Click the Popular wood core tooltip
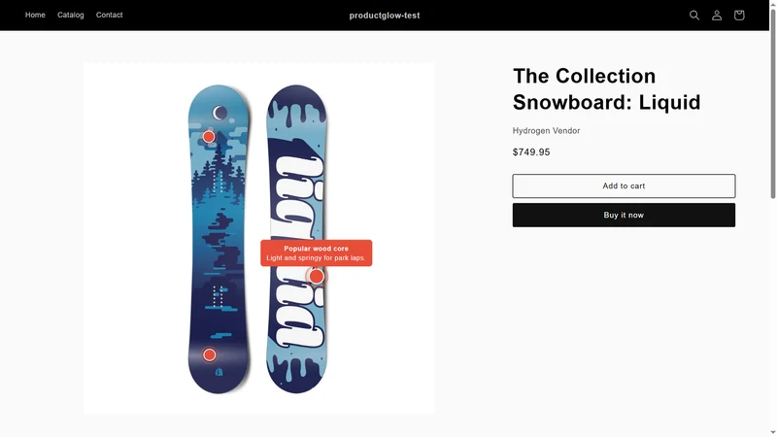This screenshot has width=777, height=437. coord(317,253)
